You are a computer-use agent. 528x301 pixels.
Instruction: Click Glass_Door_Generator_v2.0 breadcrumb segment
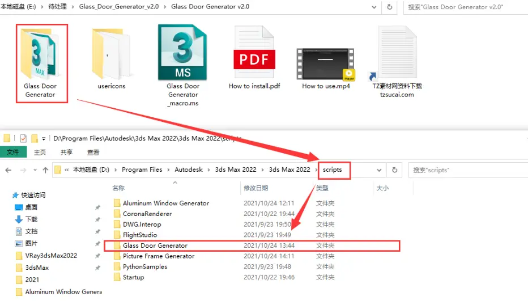[x=119, y=6]
